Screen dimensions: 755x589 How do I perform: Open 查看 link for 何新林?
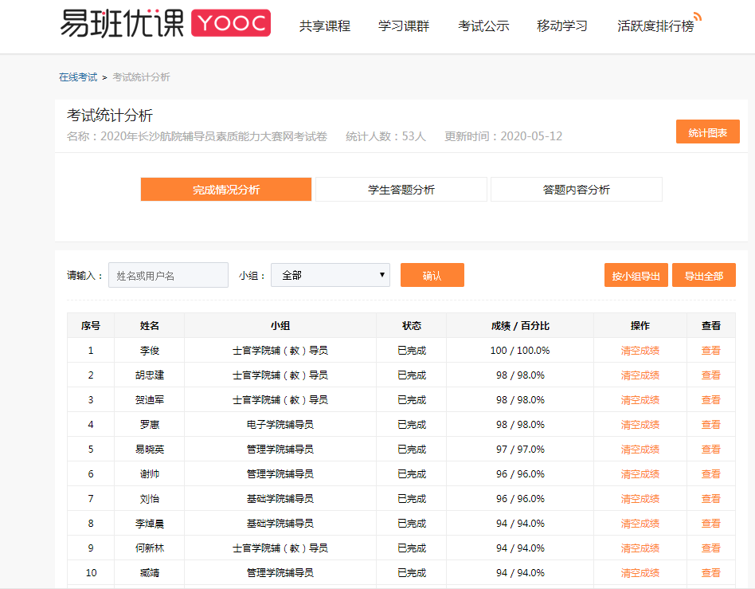[x=710, y=548]
